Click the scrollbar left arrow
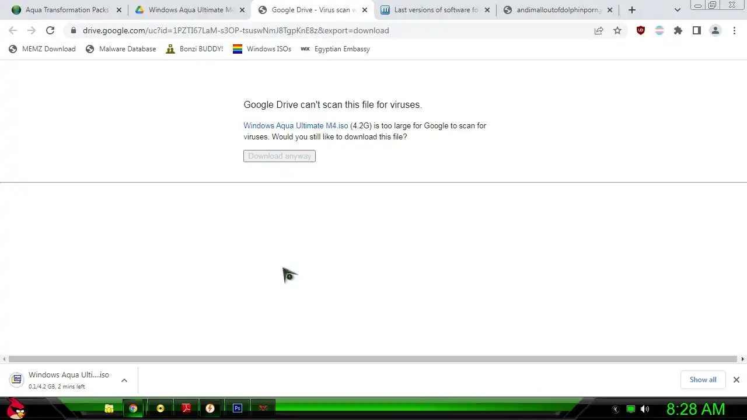This screenshot has width=747, height=420. (4, 359)
